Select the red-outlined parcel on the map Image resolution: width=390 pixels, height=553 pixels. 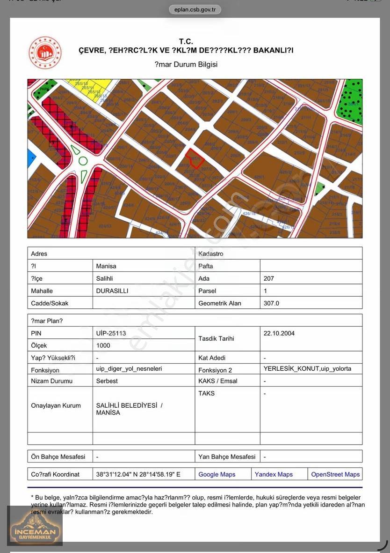point(195,157)
